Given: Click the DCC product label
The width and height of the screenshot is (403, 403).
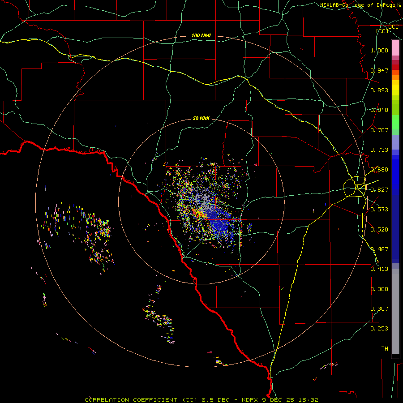Looking at the screenshot, I should [393, 27].
